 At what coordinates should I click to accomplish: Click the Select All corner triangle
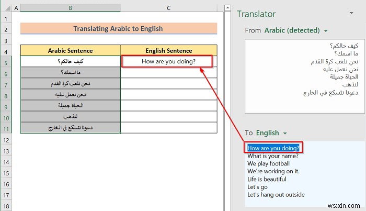coord(8,8)
